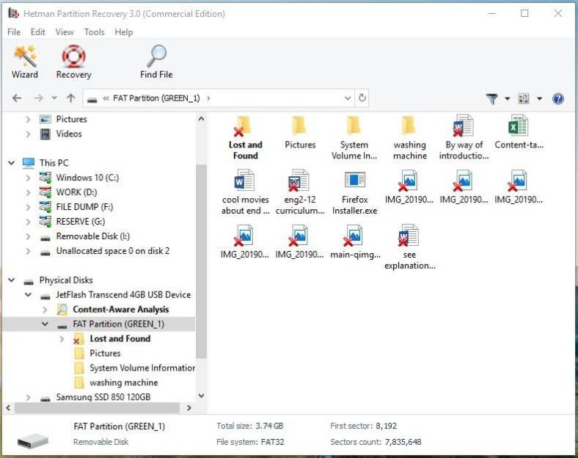The image size is (578, 458).
Task: Open the filter dropdown arrow
Action: click(x=508, y=98)
